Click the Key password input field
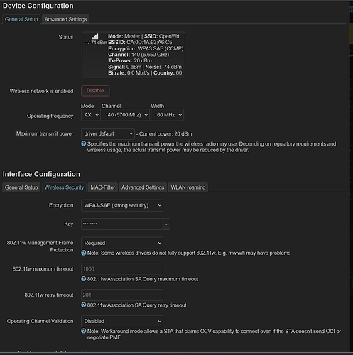 [x=122, y=224]
